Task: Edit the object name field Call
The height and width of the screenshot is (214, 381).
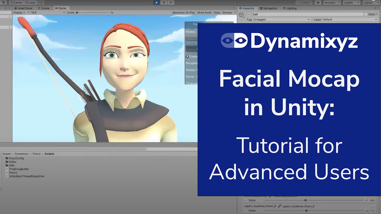Action: coord(307,14)
